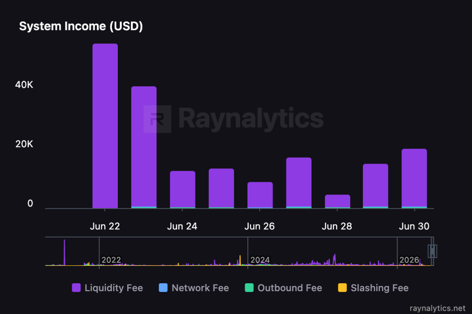472x314 pixels.
Task: Toggle the Liquidity Fee legend entry
Action: (108, 288)
